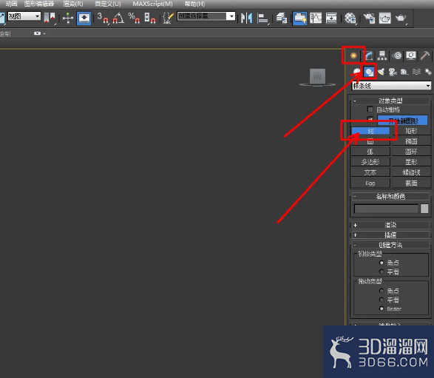Open the Layer Manager icon
Viewport: 434px width, 378px height.
pyautogui.click(x=282, y=18)
